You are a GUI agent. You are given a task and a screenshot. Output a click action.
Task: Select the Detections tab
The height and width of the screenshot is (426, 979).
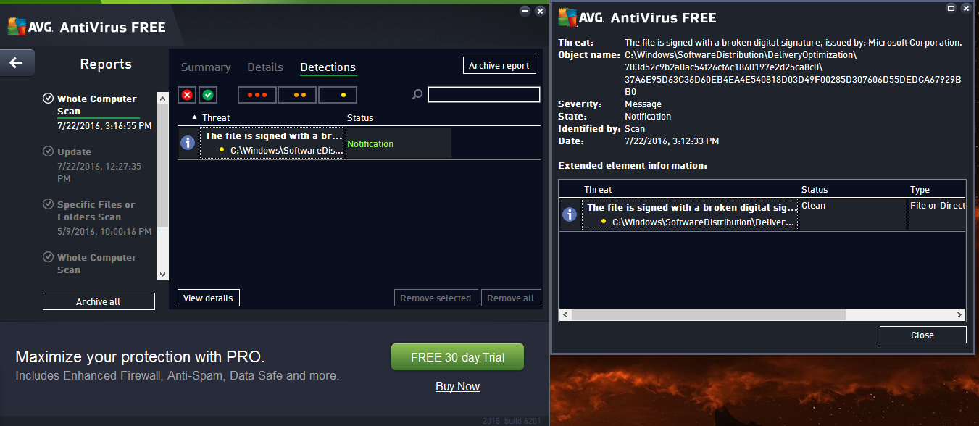point(328,67)
